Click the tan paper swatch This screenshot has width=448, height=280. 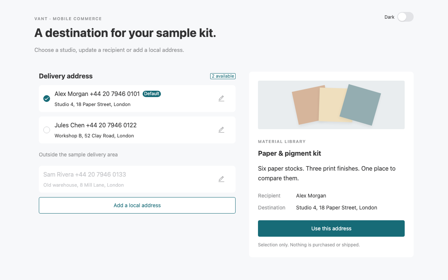pos(305,105)
